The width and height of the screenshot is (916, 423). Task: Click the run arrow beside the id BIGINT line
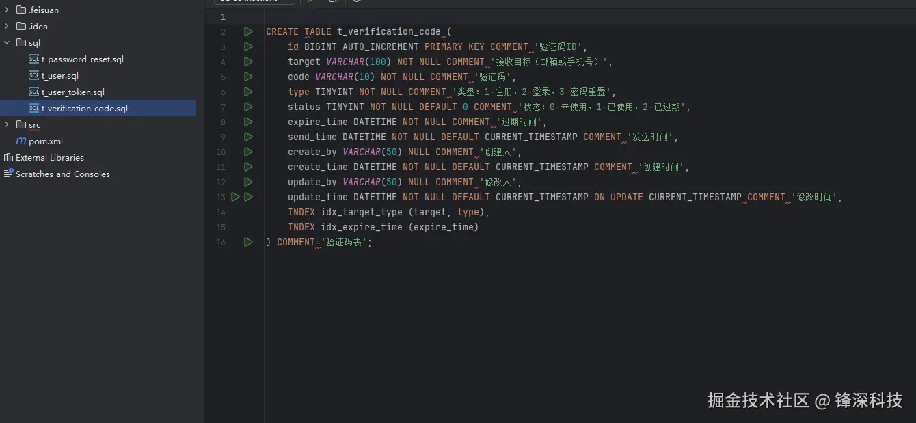pyautogui.click(x=248, y=46)
